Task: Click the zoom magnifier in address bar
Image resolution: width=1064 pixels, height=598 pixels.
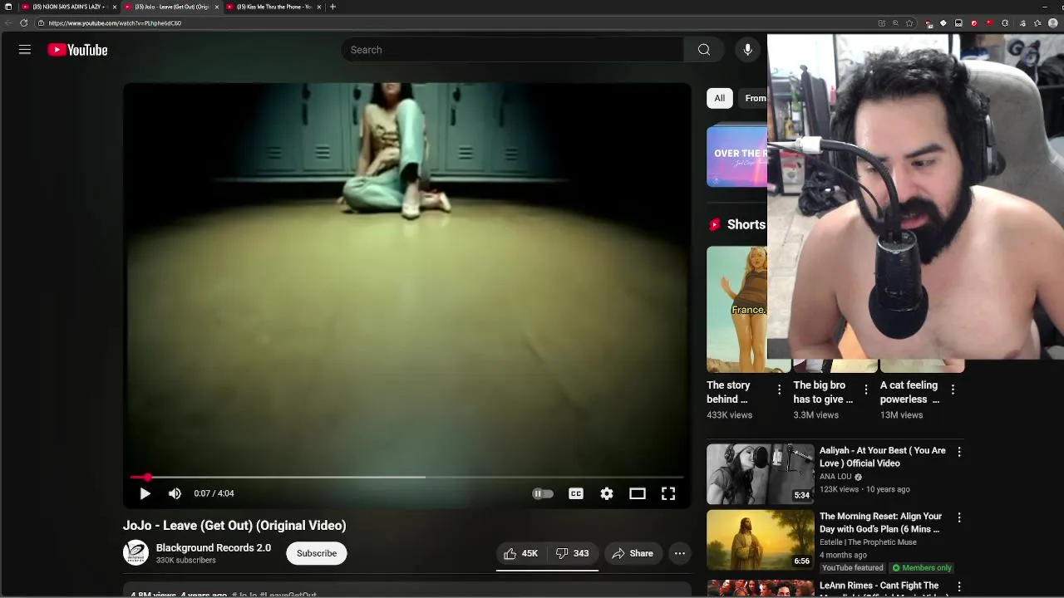Action: coord(895,23)
